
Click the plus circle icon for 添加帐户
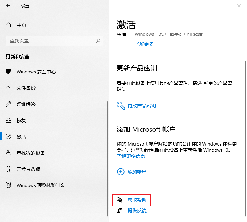tap(121, 172)
